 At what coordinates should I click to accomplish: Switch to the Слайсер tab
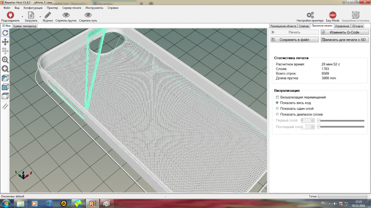tap(304, 26)
